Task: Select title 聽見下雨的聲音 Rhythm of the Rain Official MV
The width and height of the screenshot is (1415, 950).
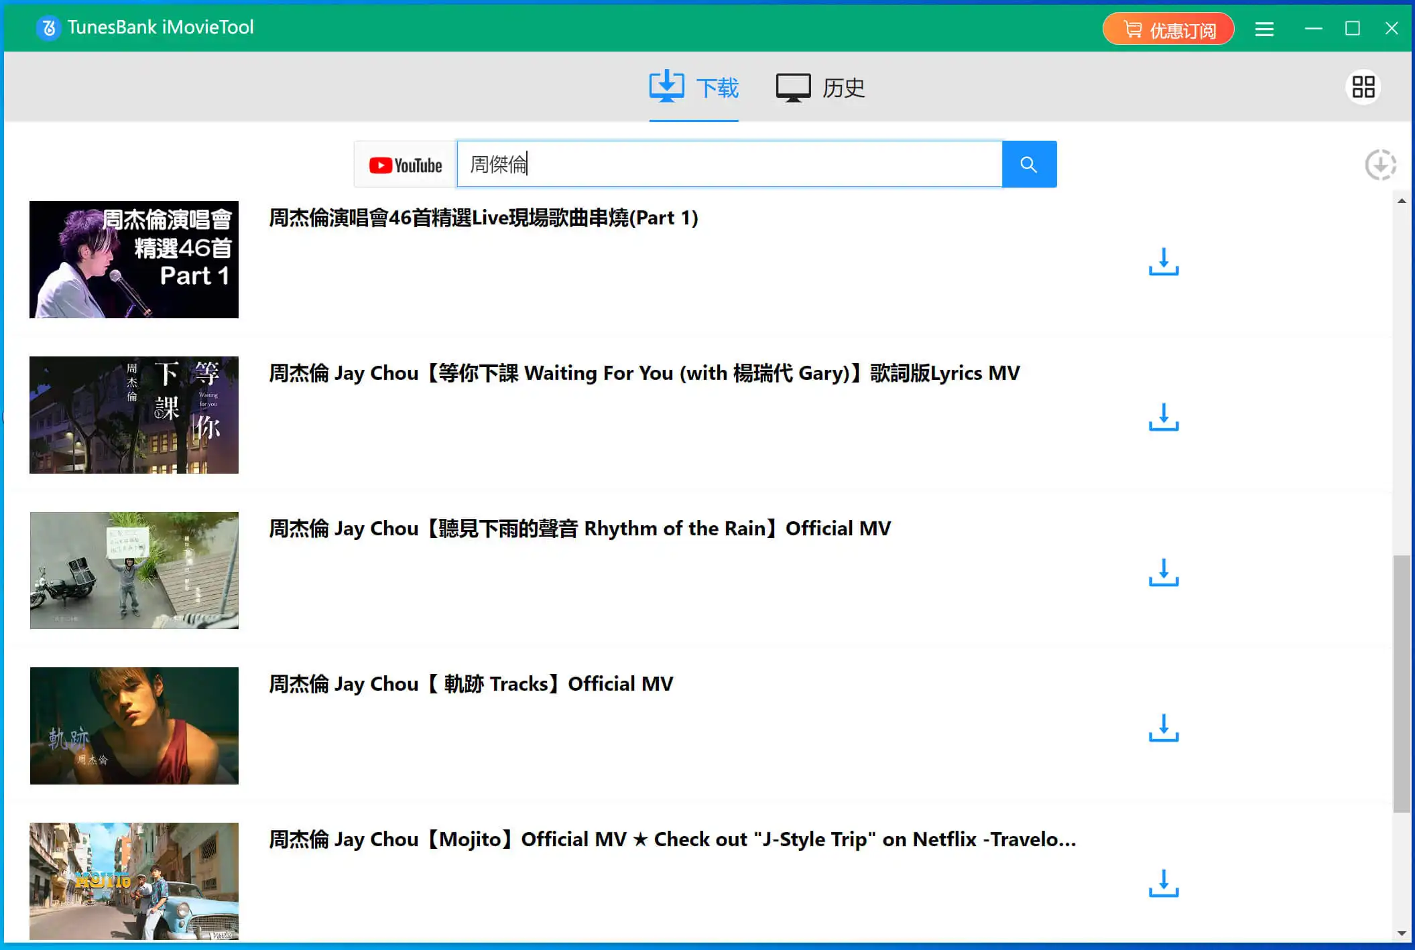Action: pyautogui.click(x=580, y=529)
